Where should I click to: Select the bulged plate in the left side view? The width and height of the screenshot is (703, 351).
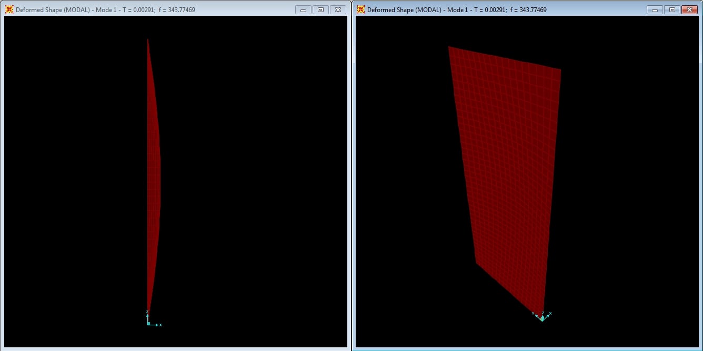(x=154, y=173)
